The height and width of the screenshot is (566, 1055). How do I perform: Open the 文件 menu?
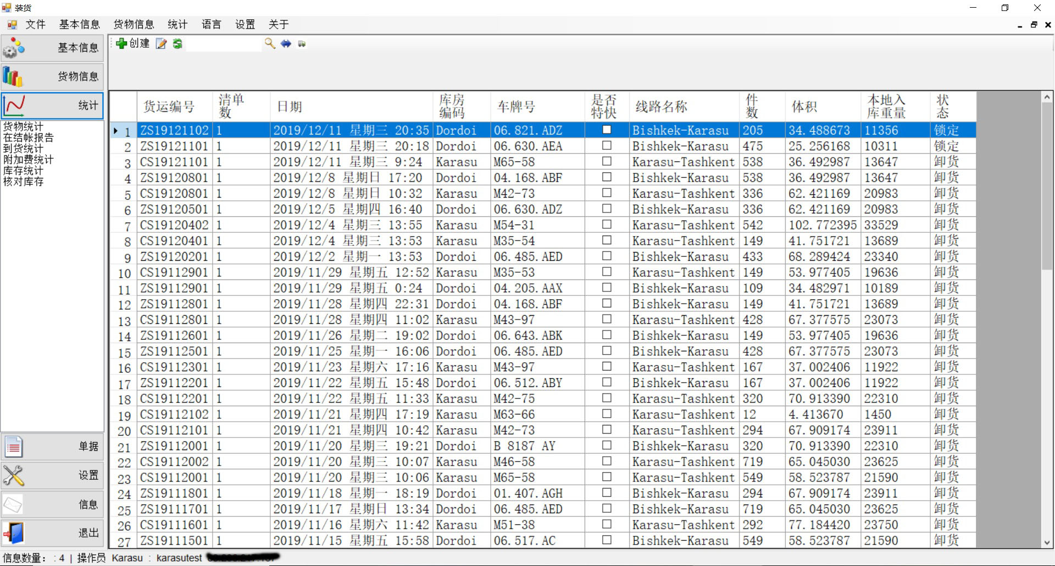(35, 24)
